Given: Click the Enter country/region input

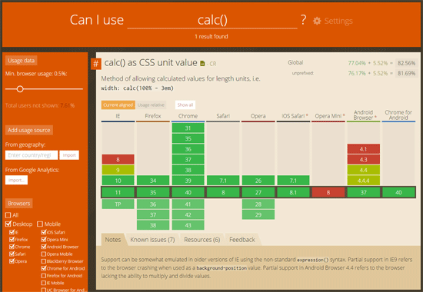Looking at the screenshot, I should [32, 155].
